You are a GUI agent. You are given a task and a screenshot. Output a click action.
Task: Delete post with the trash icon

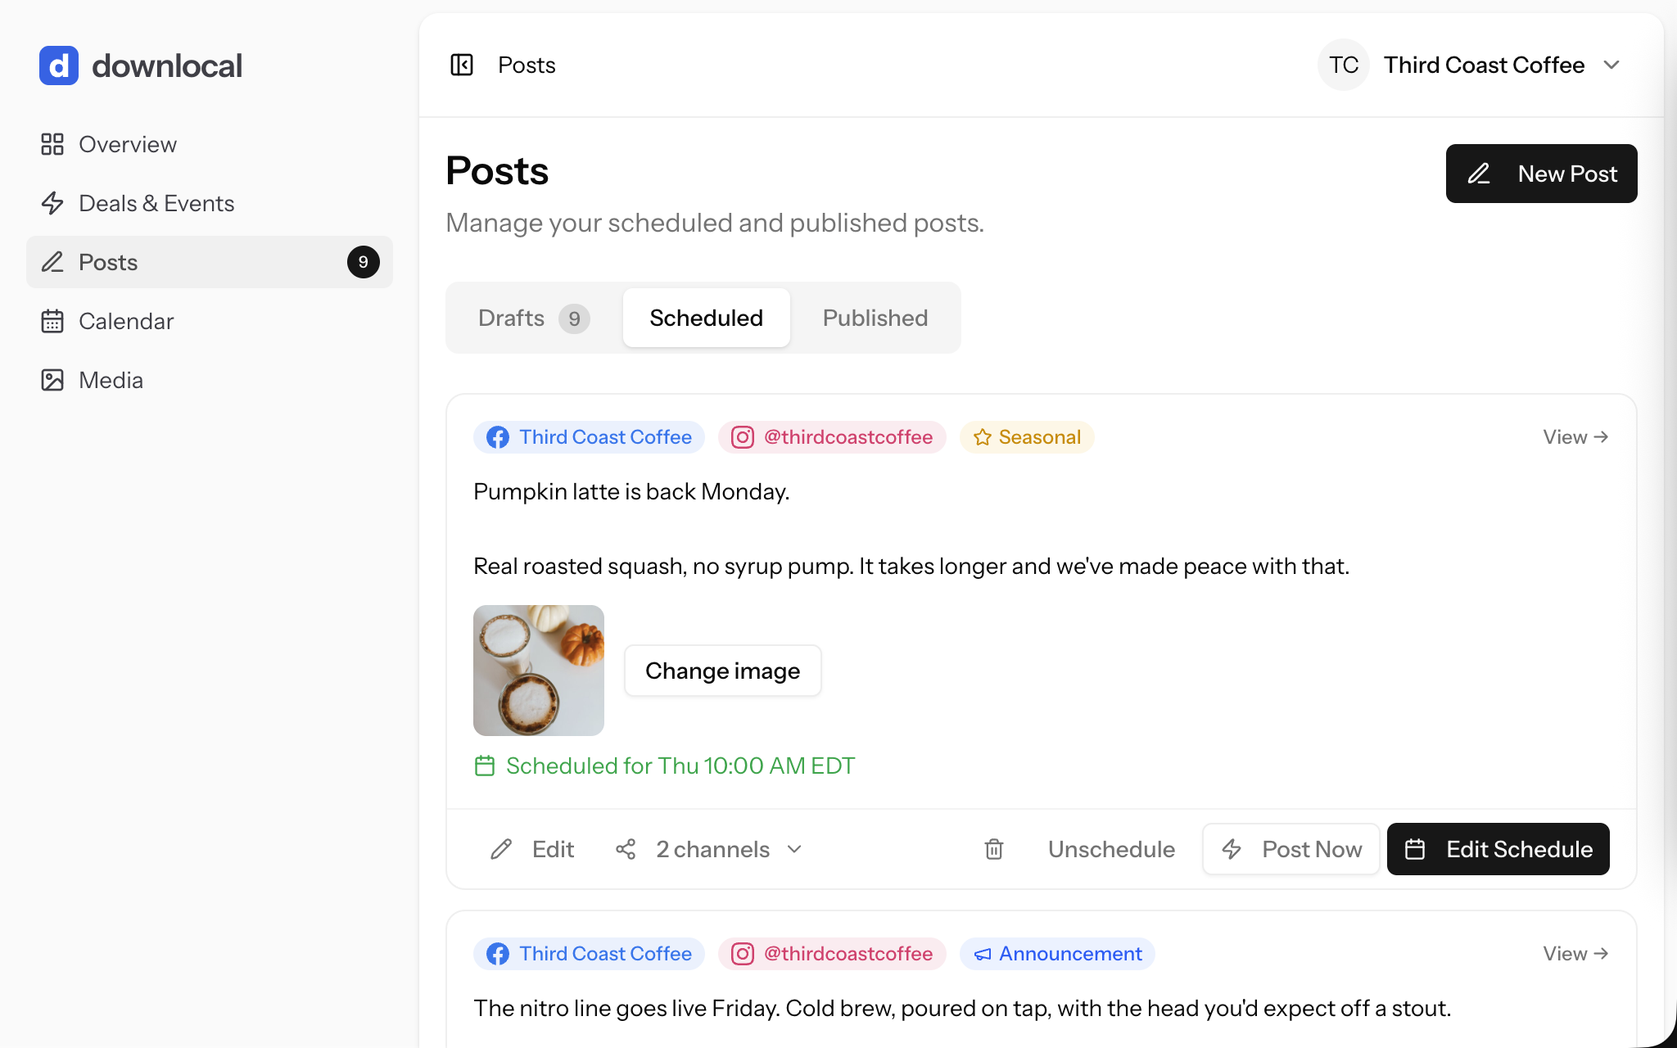[994, 849]
